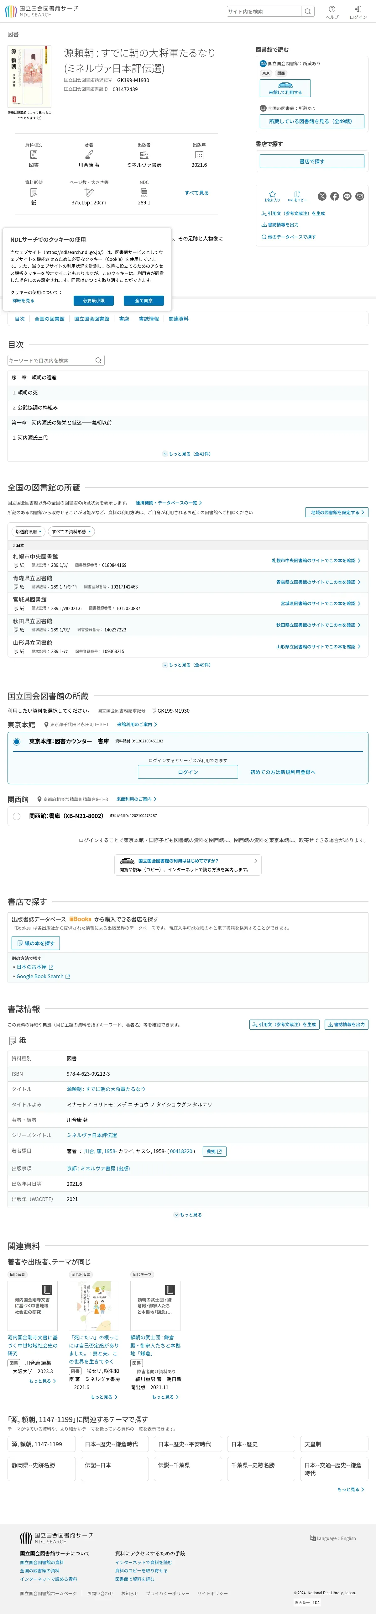The width and height of the screenshot is (376, 1614).
Task: Open cookie 詳細を見る link
Action: pos(23,301)
